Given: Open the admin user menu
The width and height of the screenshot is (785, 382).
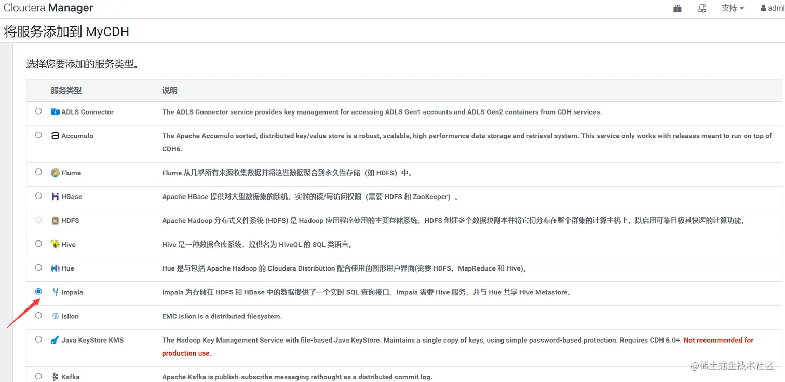Looking at the screenshot, I should click(773, 8).
